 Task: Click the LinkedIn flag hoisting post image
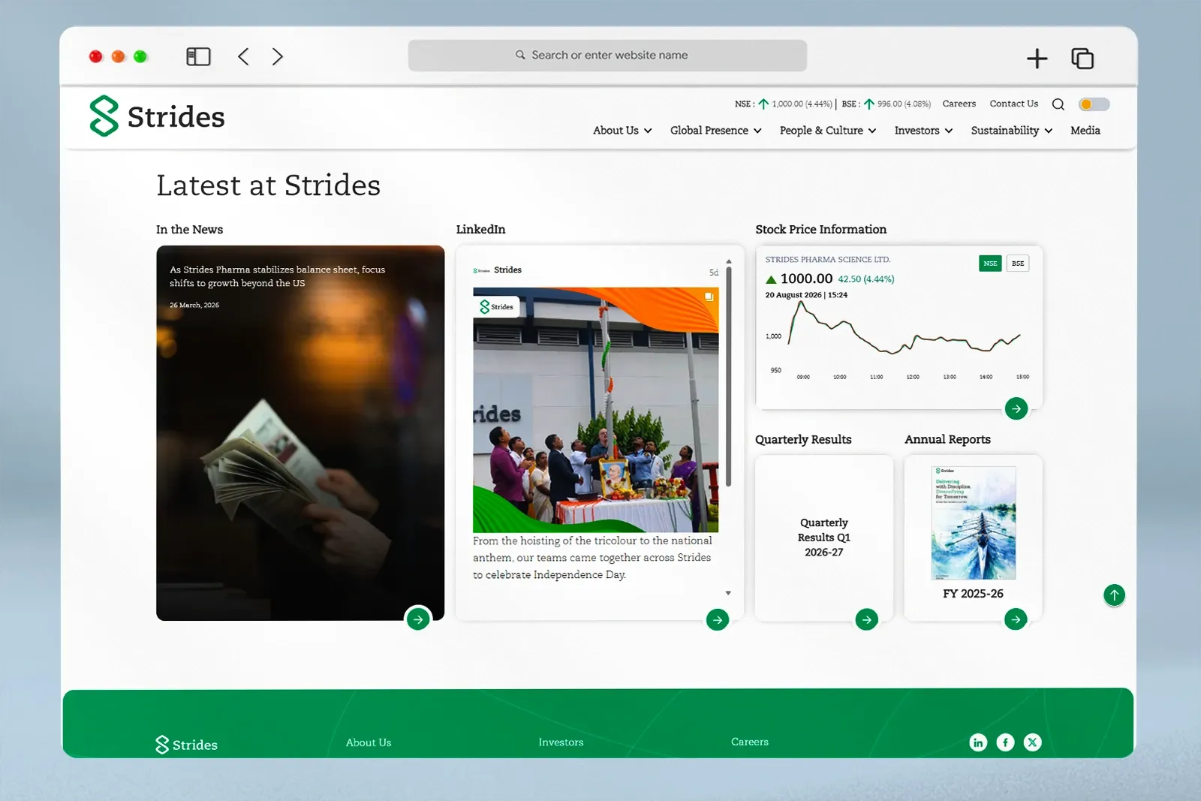click(x=595, y=410)
